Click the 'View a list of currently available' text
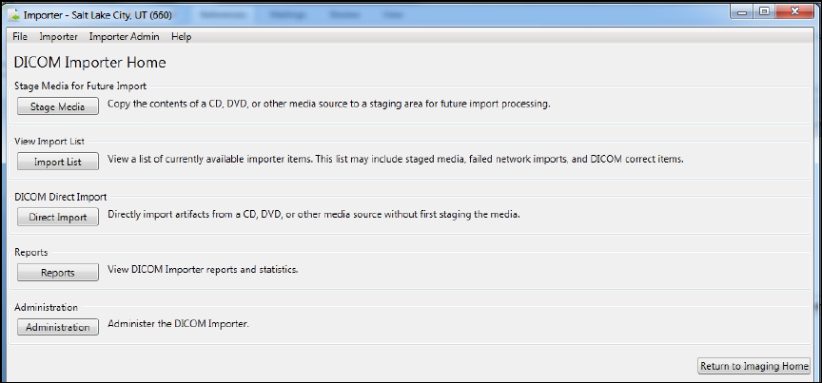Viewport: 822px width, 383px height. click(x=395, y=160)
